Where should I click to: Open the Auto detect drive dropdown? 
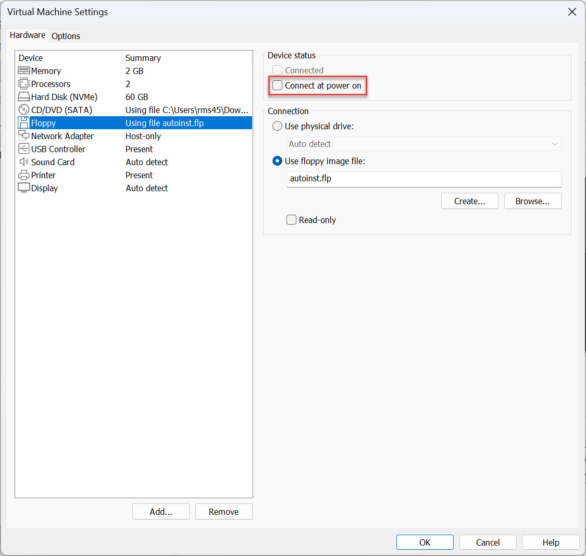pyautogui.click(x=423, y=144)
